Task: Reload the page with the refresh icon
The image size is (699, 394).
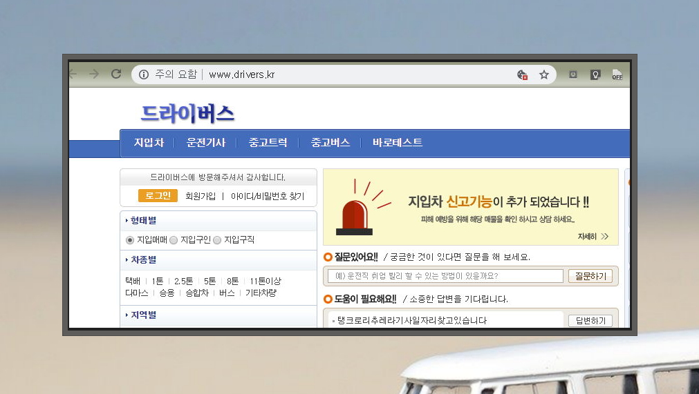Action: [x=116, y=74]
